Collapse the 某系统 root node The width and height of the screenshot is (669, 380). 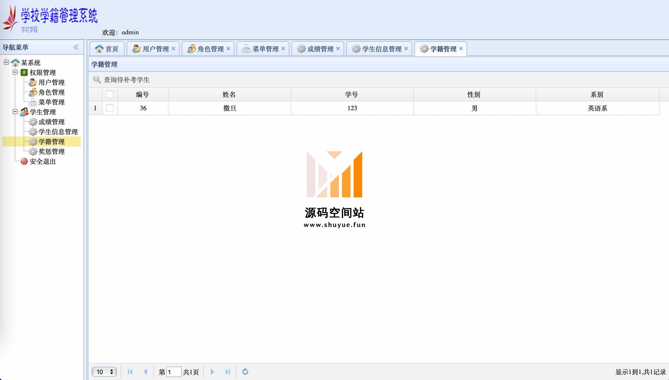pyautogui.click(x=6, y=62)
